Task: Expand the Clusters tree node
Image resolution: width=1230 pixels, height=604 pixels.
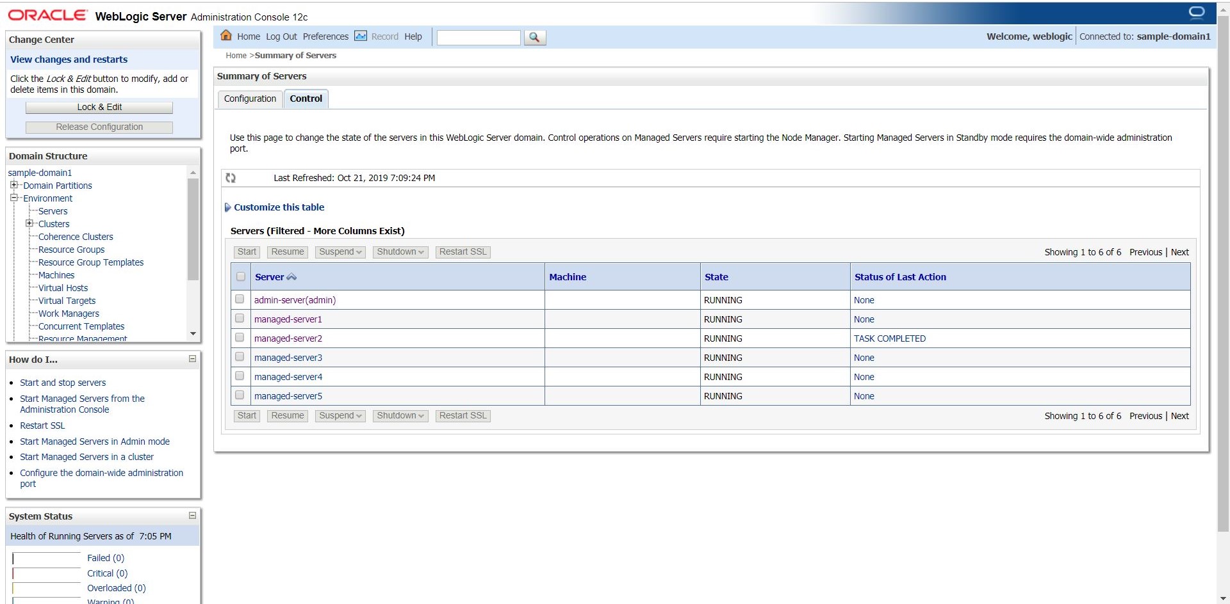Action: [x=29, y=223]
